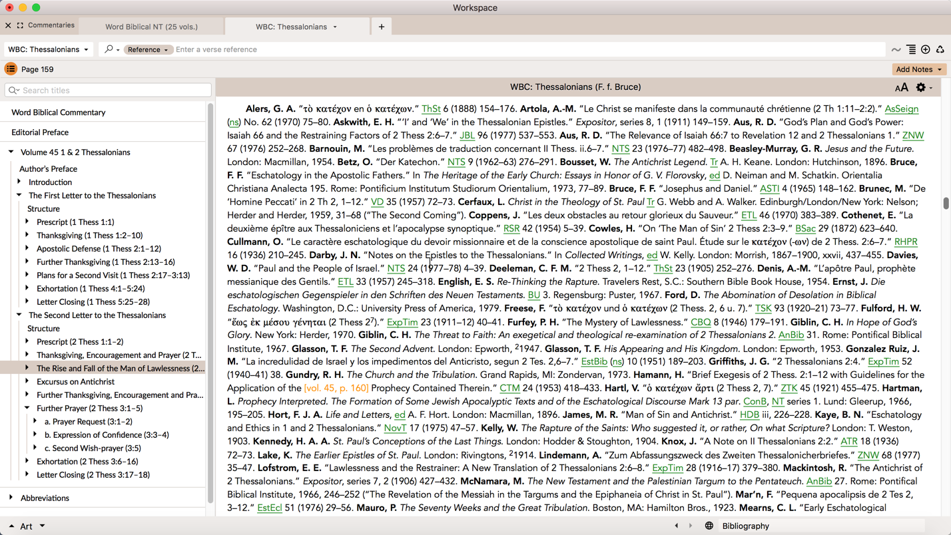Open the AA text size control

[x=901, y=87]
